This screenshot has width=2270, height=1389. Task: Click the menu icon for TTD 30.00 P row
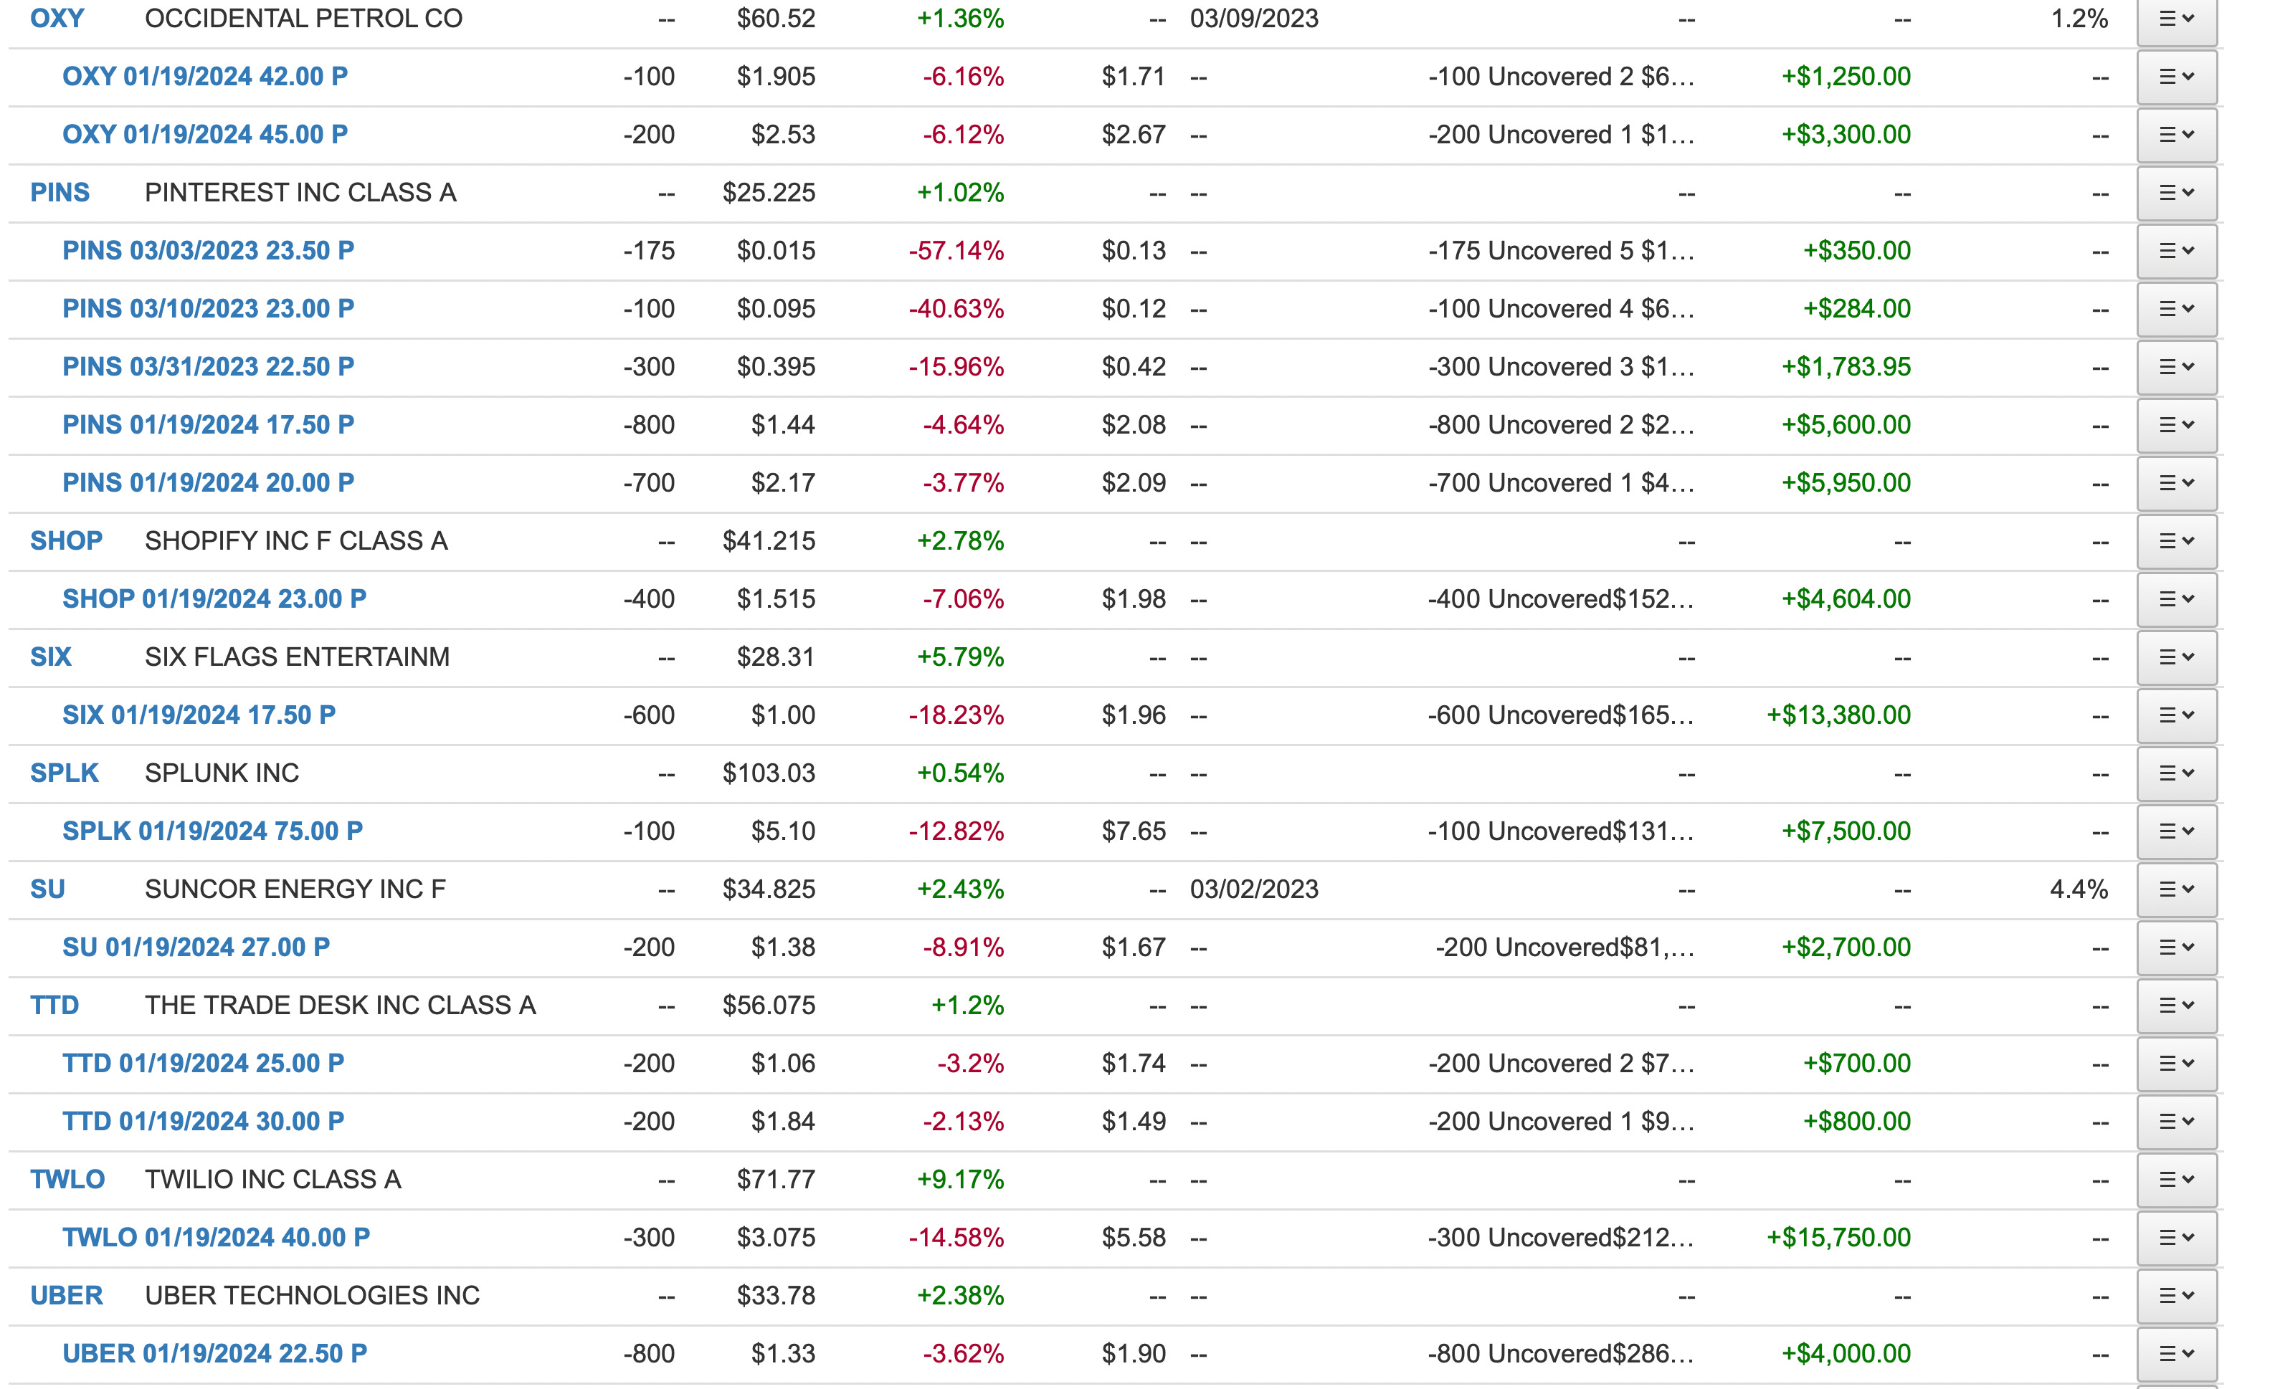[2176, 1122]
